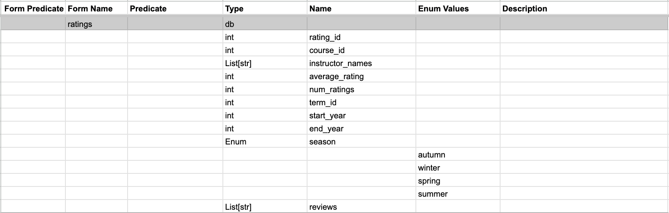This screenshot has height=213, width=669.
Task: Click the 'instructor_names' cell
Action: click(341, 63)
